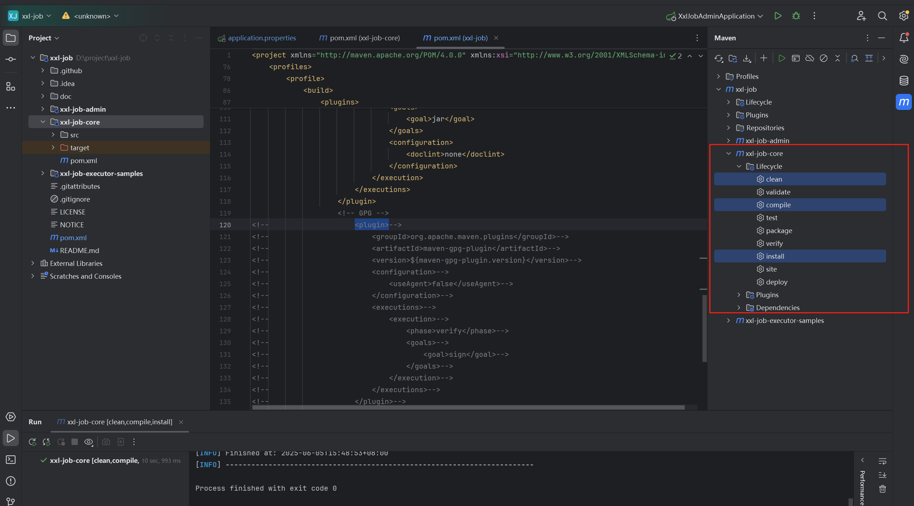
Task: Open editor tabs more-options menu
Action: 697,38
